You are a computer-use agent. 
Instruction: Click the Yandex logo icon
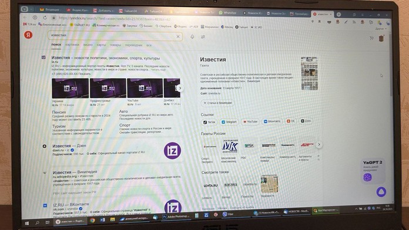[28, 35]
